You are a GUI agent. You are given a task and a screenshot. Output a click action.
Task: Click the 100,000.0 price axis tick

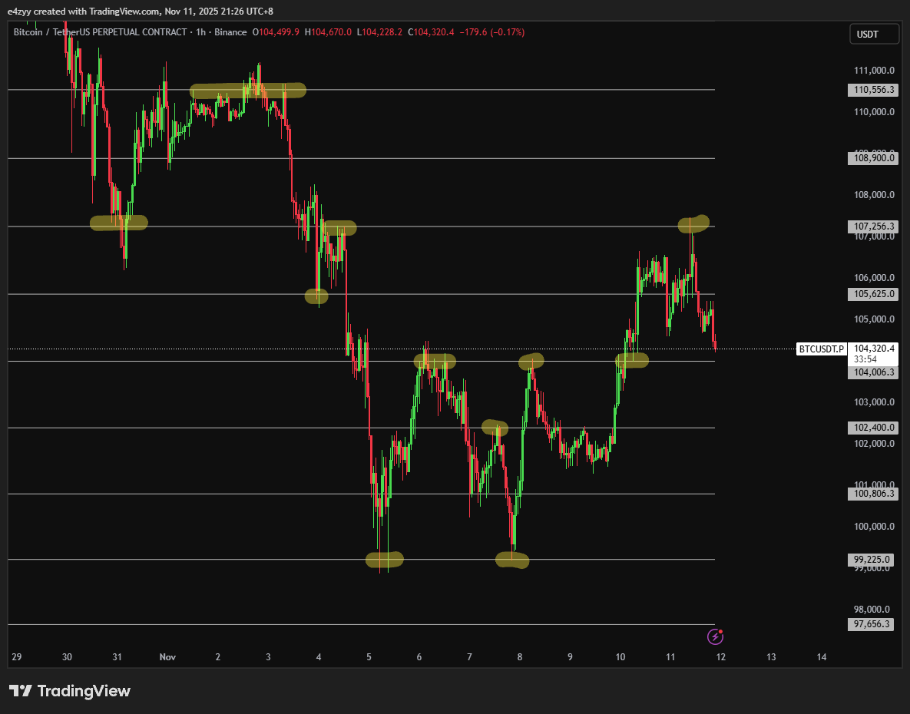click(x=874, y=527)
